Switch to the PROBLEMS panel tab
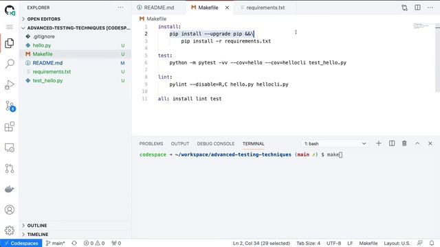This screenshot has height=247, width=440. point(151,143)
